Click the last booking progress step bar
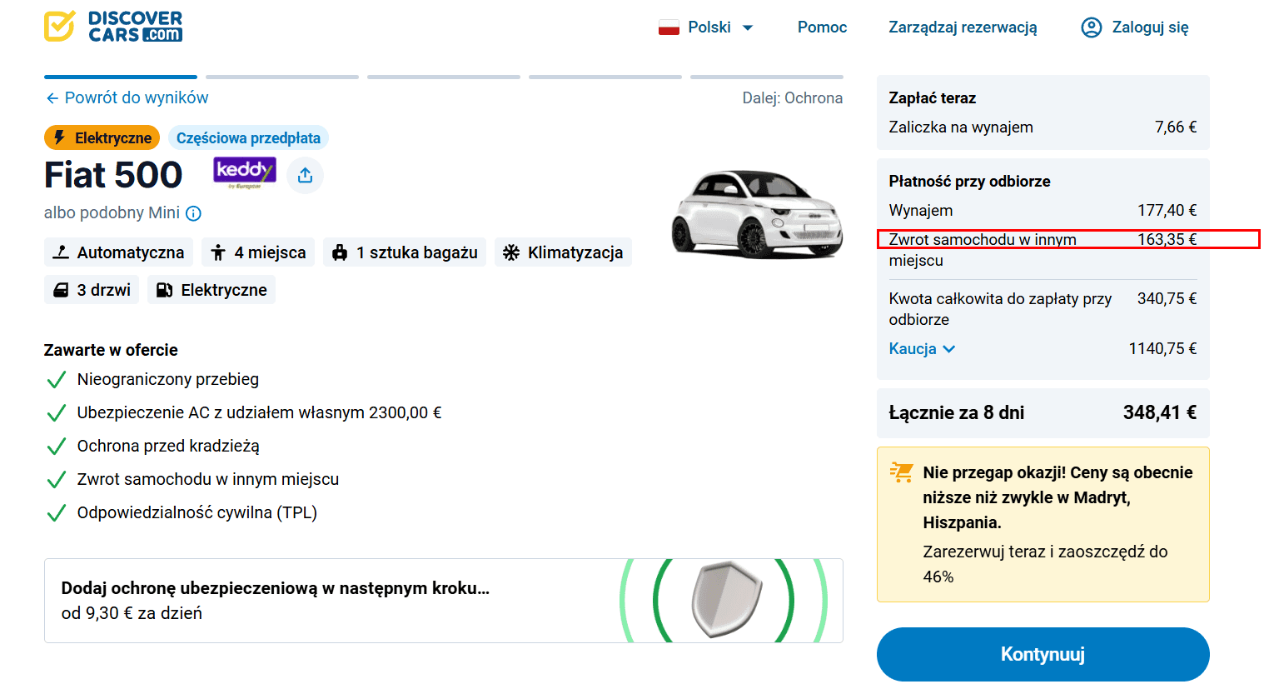This screenshot has width=1264, height=689. (x=767, y=77)
